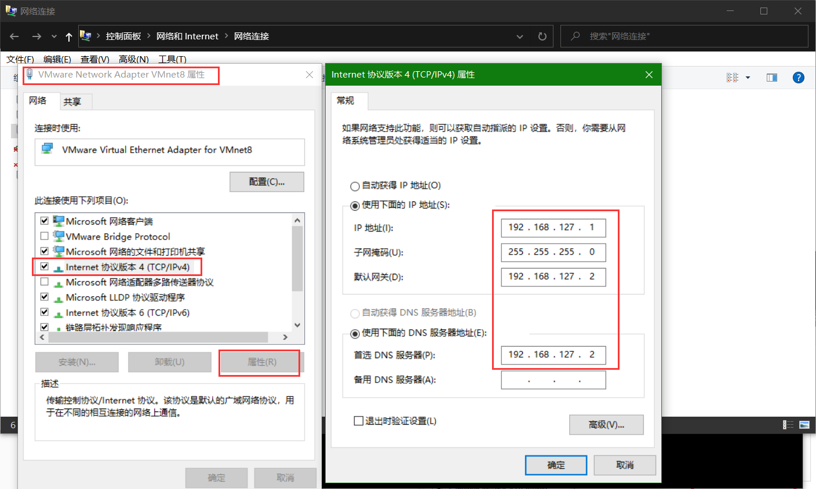Expand the chevron before 控制面板 in the breadcrumb
The image size is (816, 489).
(x=99, y=36)
